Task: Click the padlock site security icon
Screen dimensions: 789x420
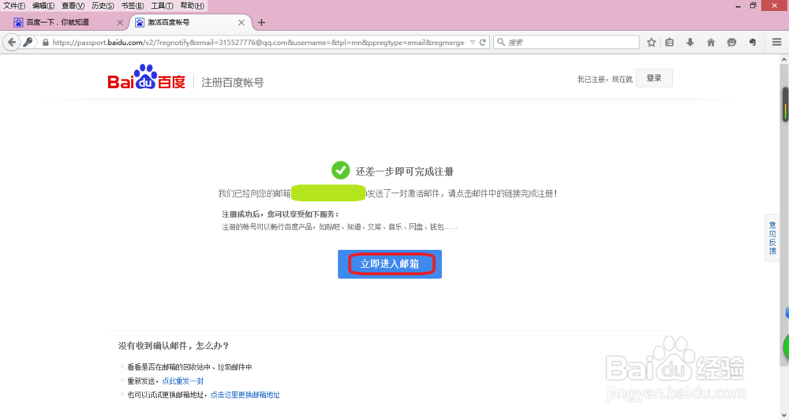Action: tap(45, 43)
